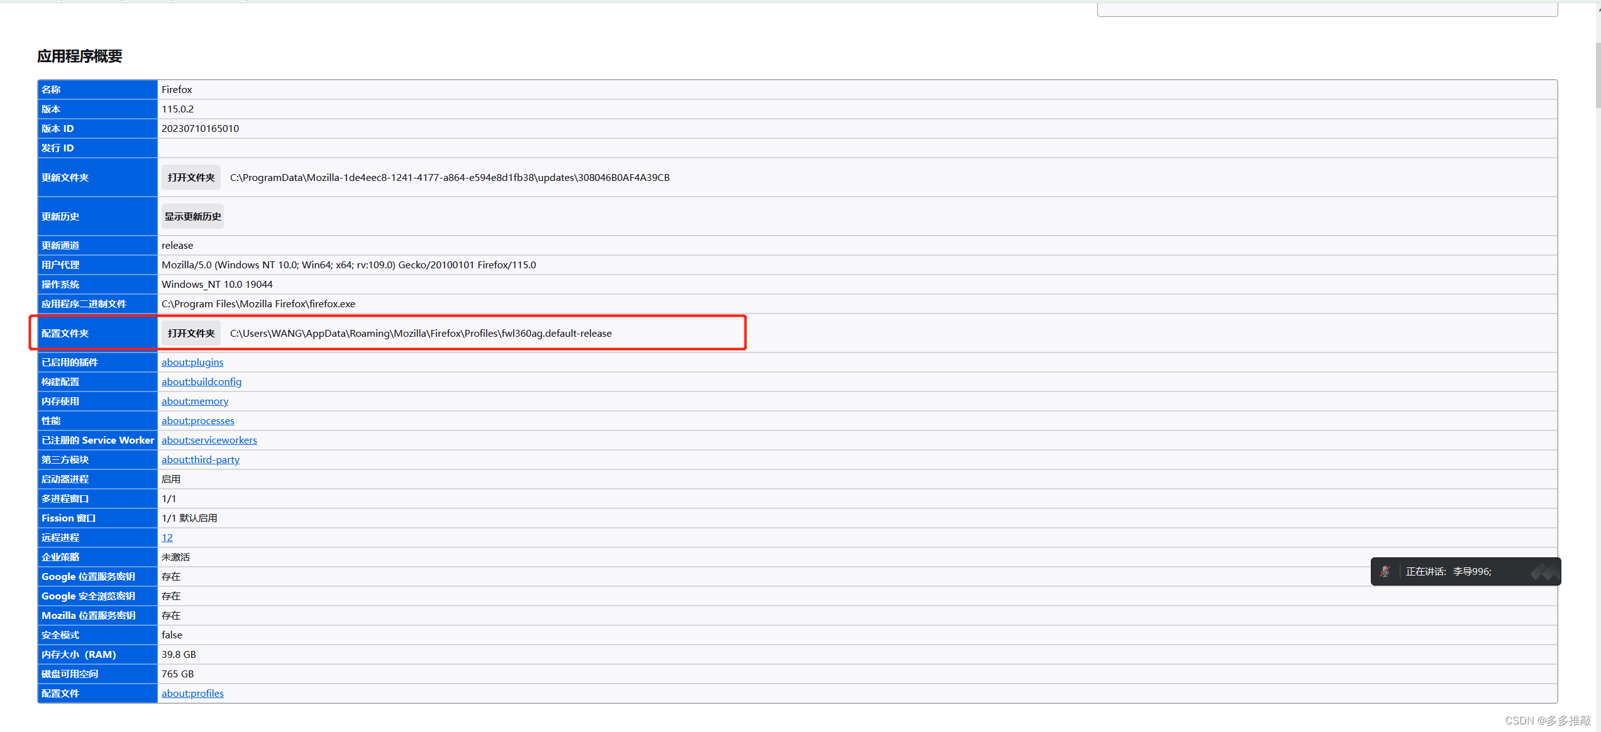Click the firefox.exe binary path value

click(258, 304)
